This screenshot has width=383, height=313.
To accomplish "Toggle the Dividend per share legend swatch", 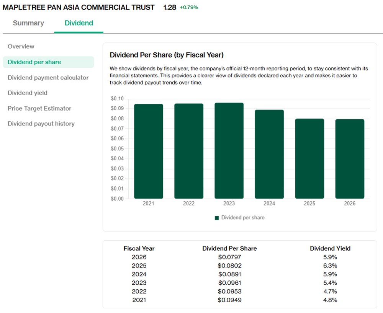I will (217, 218).
